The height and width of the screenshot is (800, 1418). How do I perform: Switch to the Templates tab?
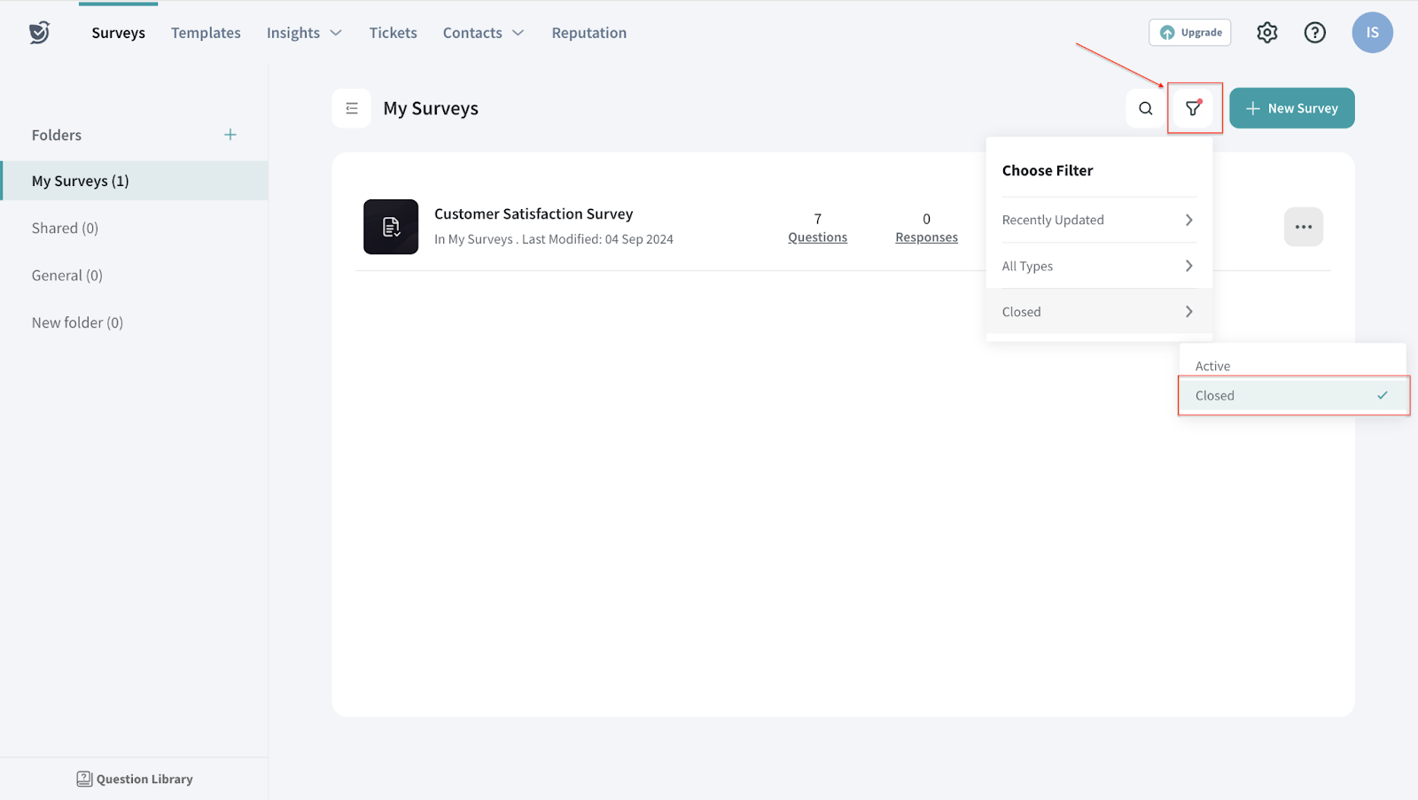(x=206, y=33)
